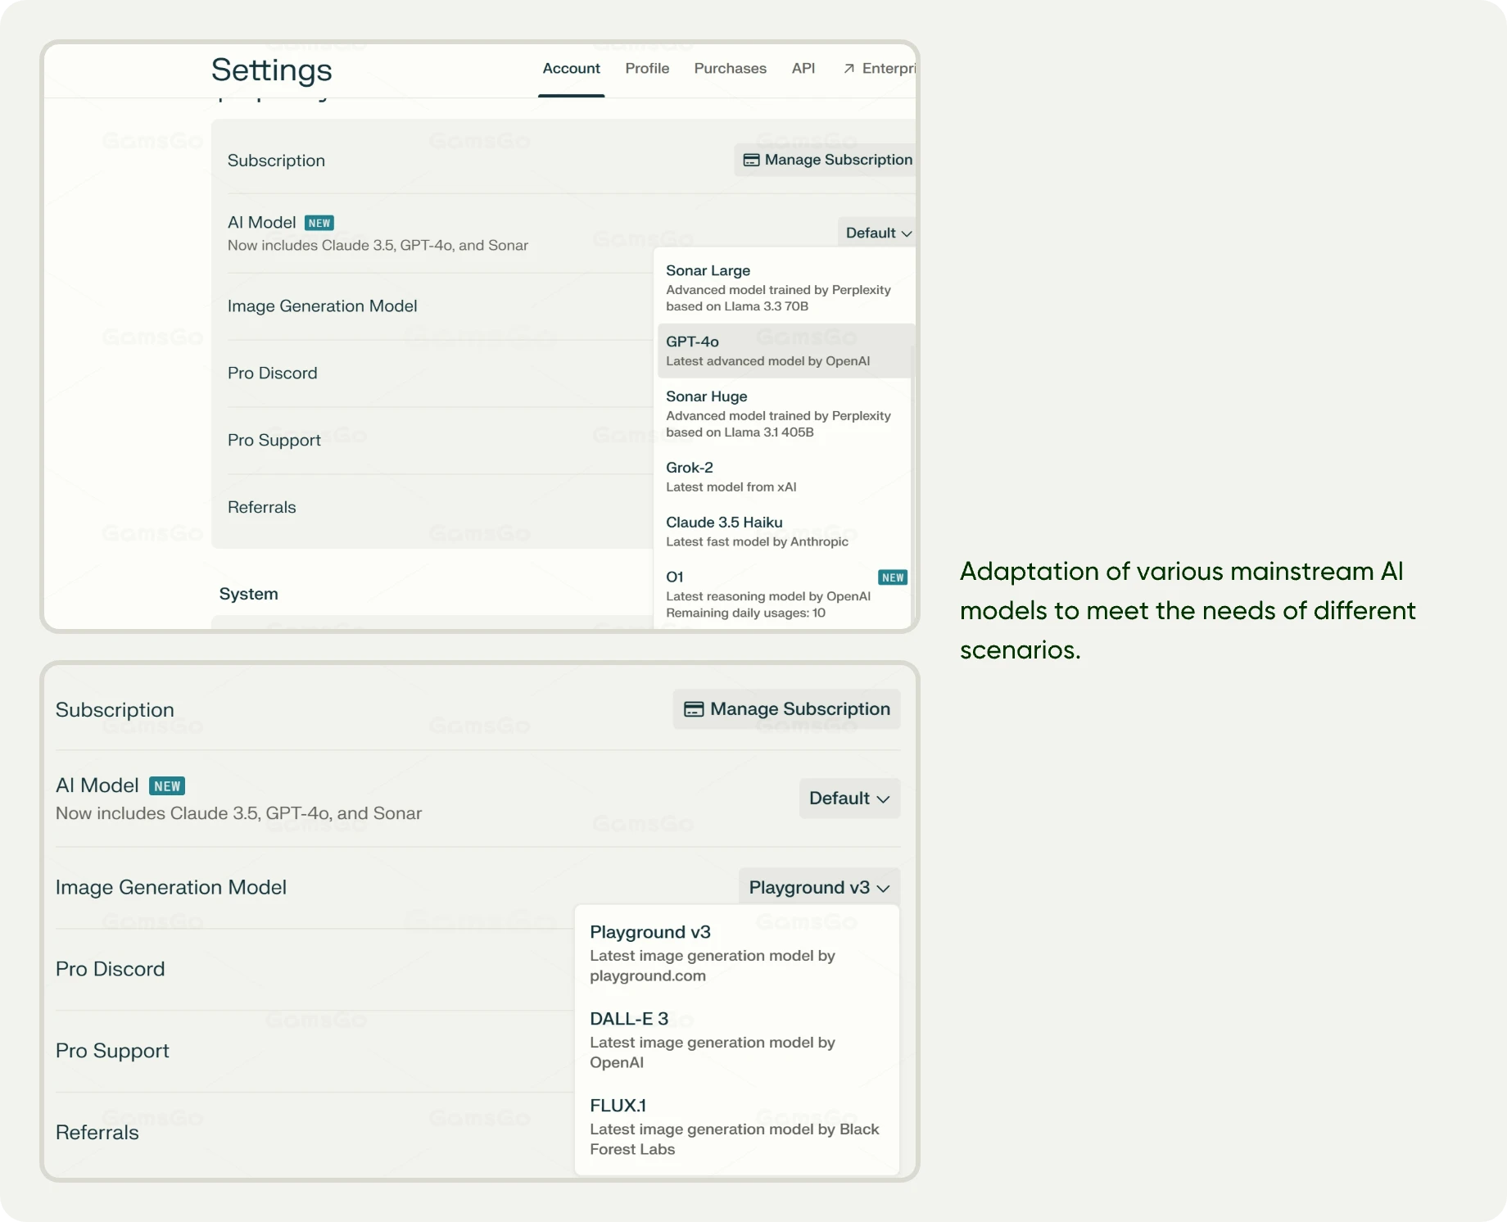The height and width of the screenshot is (1222, 1507).
Task: Open the Playground v3 image model dropdown
Action: tap(818, 888)
